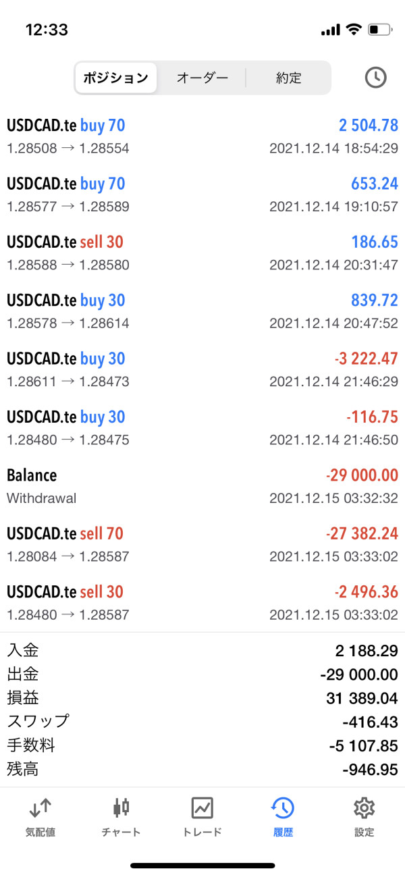Tap the Wi-Fi status icon
The width and height of the screenshot is (405, 877).
pos(353,30)
